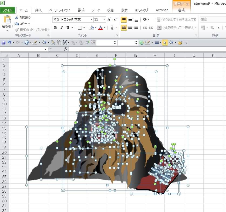226x212 pixels.
Task: Toggle top vertical alignment
Action: [124, 20]
